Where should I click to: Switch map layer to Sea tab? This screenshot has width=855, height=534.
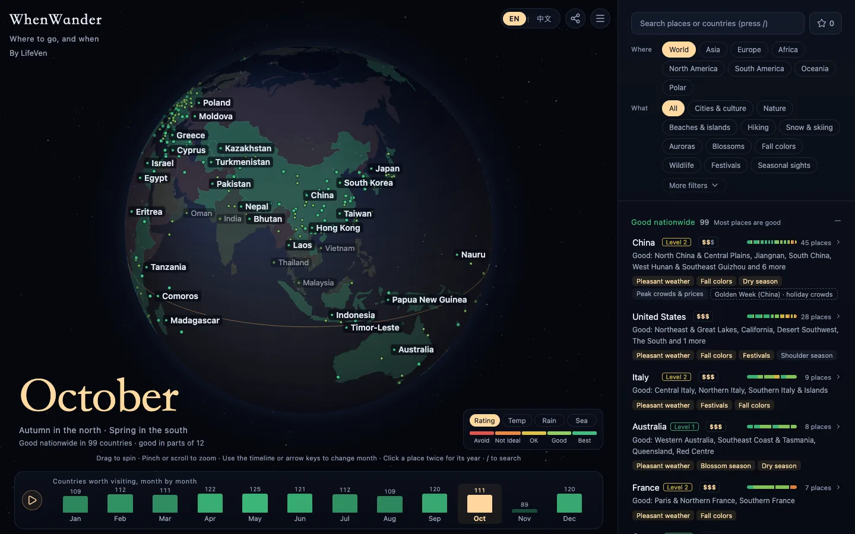click(581, 421)
